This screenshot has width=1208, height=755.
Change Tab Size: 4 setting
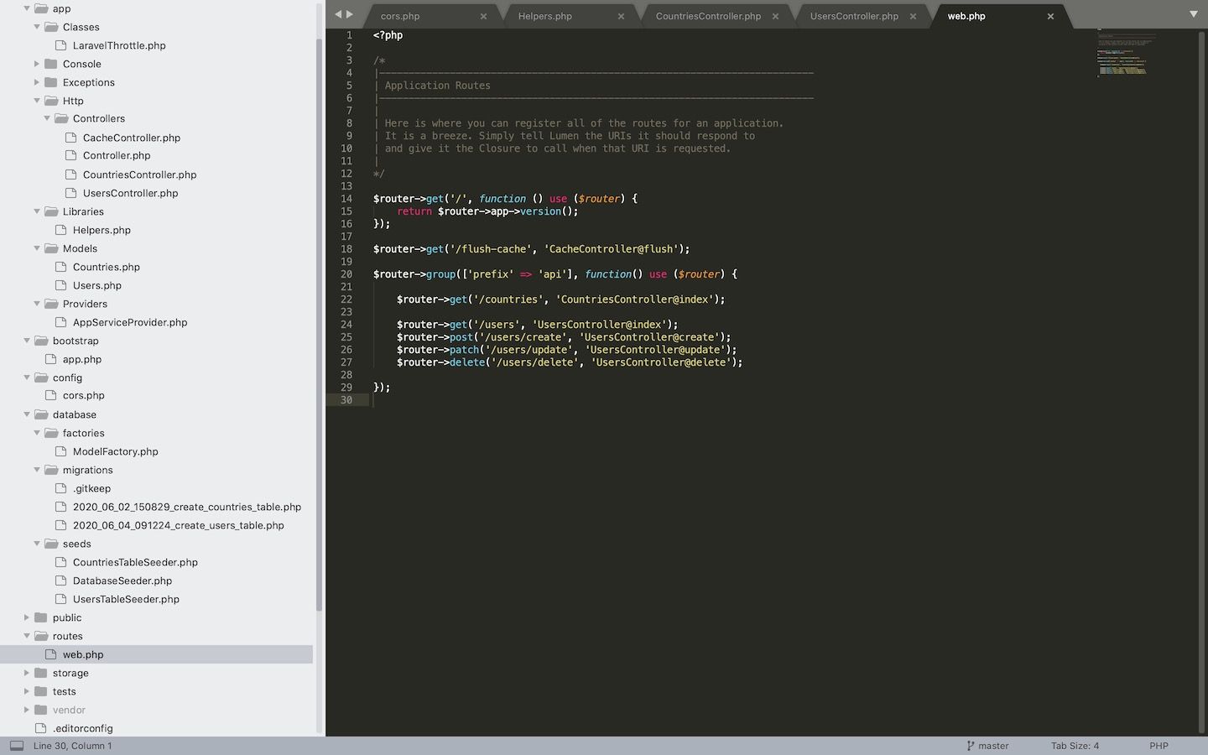(1075, 746)
